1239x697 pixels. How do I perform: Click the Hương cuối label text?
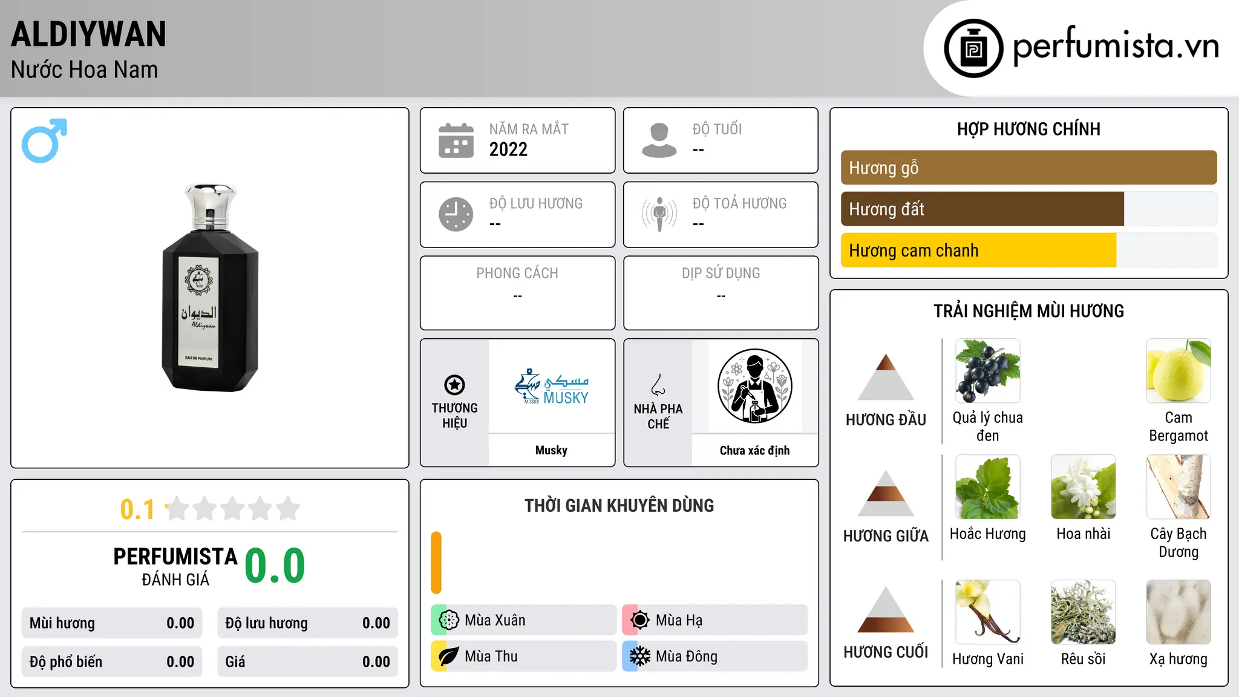pos(886,652)
